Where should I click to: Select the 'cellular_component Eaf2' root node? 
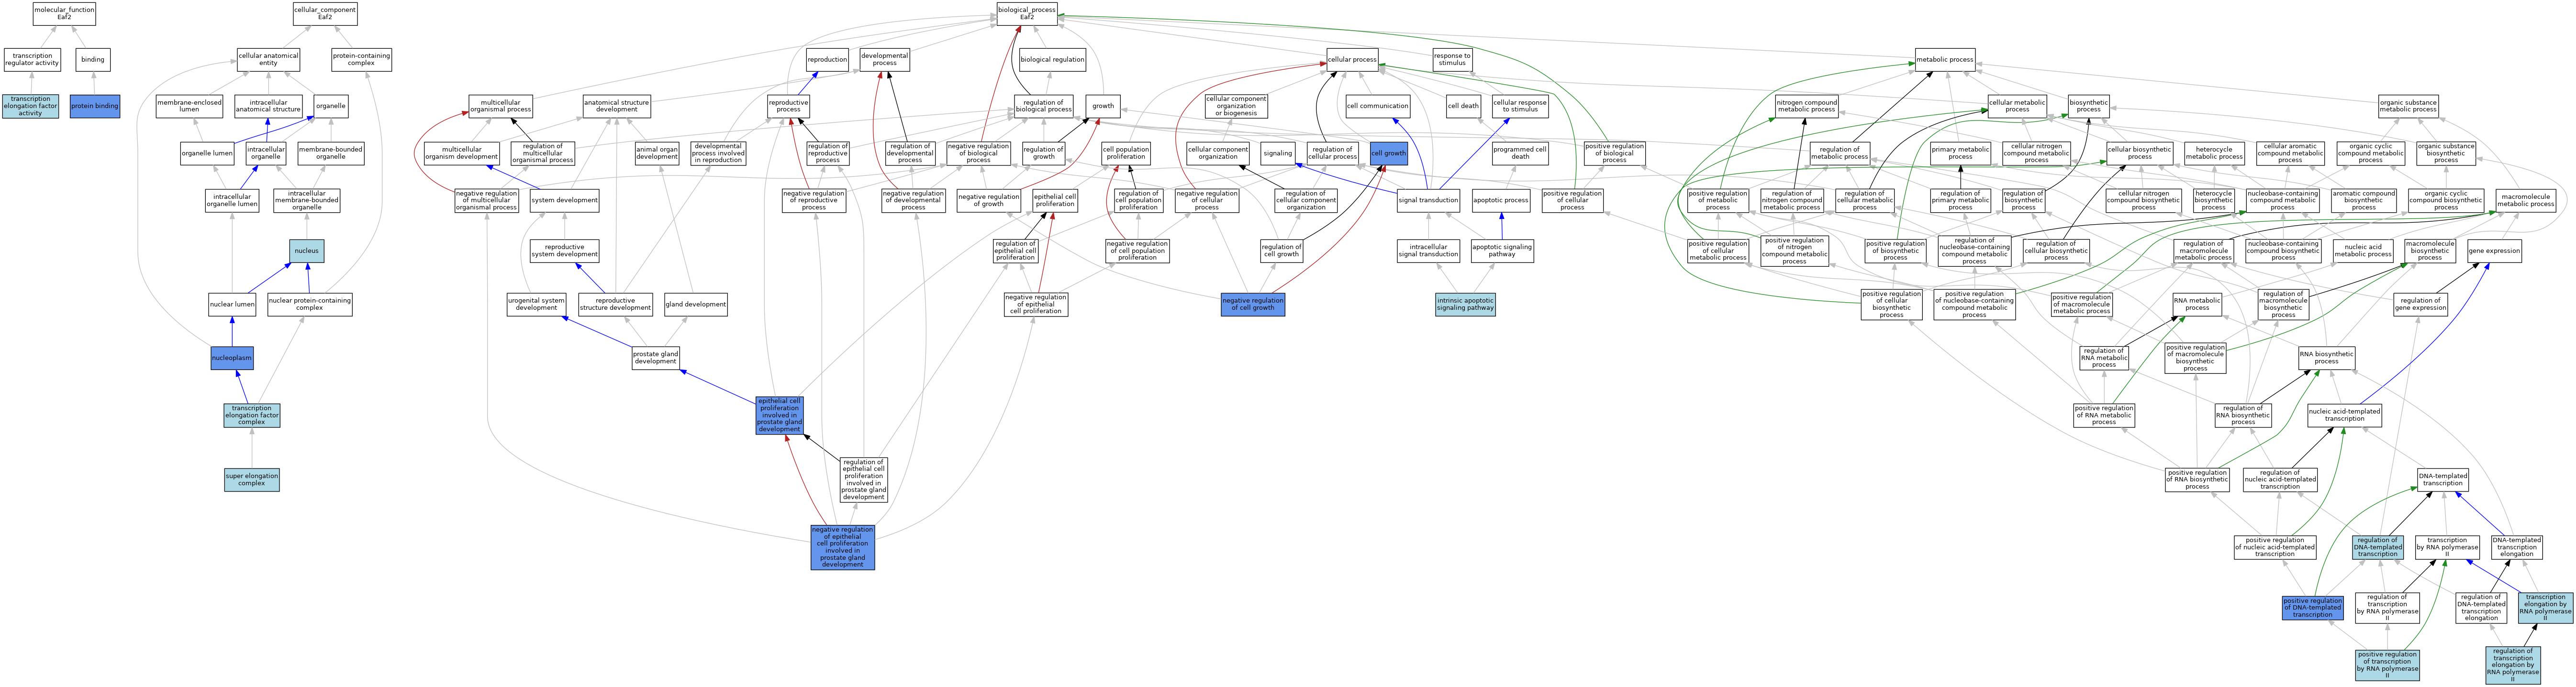click(x=325, y=14)
